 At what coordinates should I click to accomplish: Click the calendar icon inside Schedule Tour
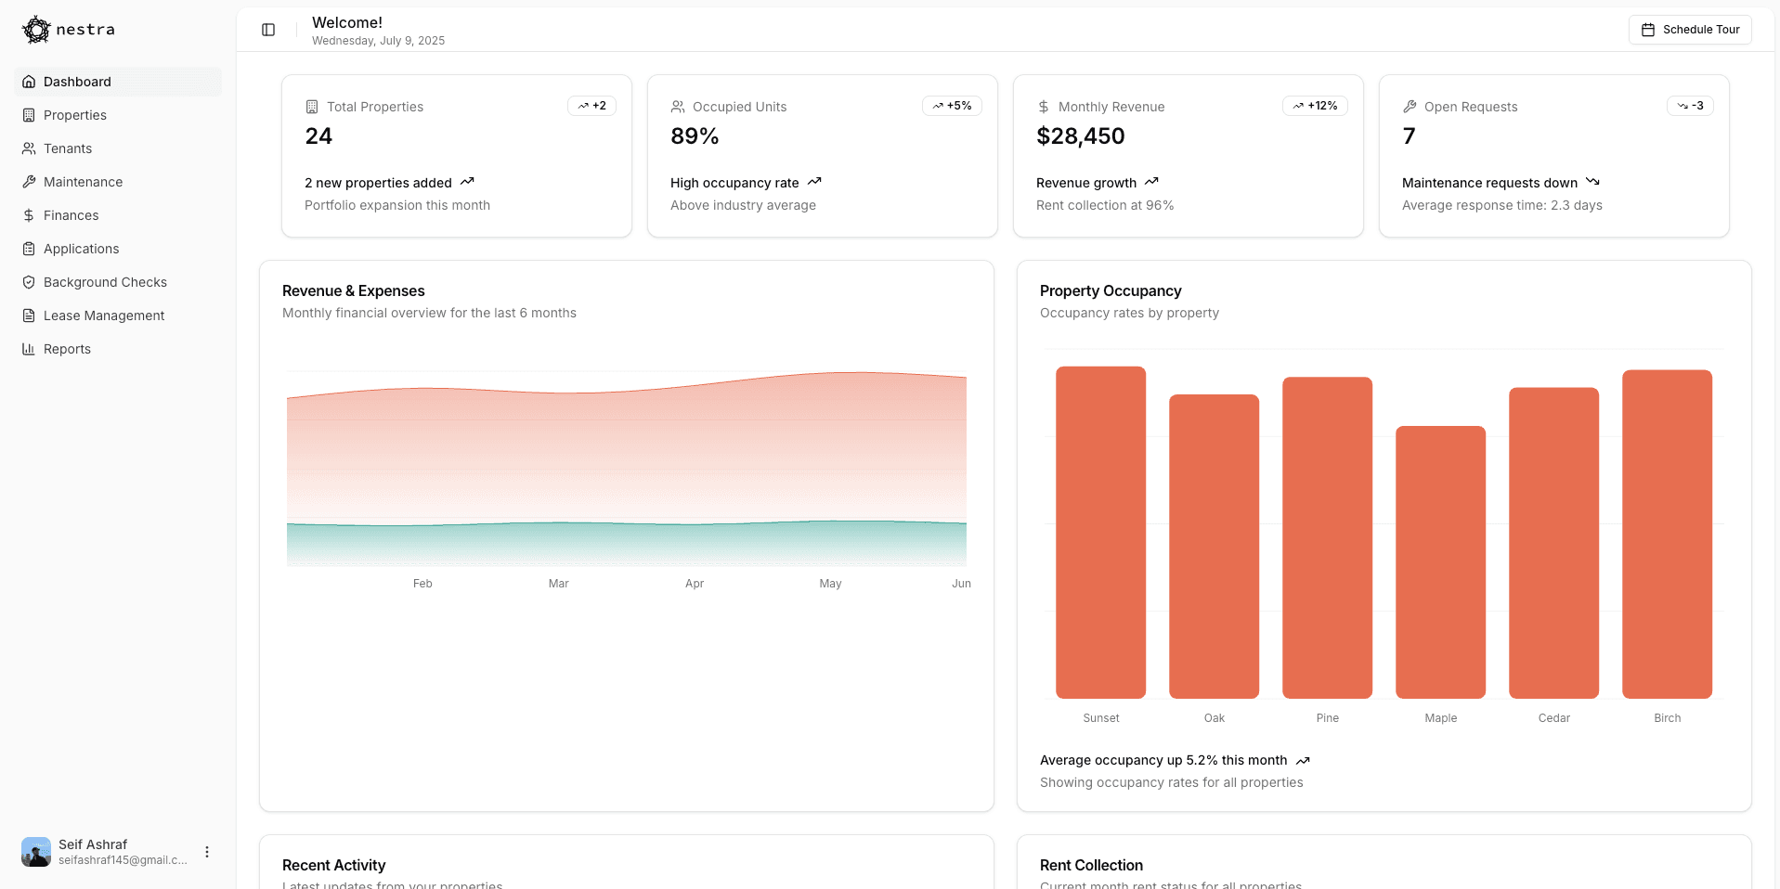pyautogui.click(x=1647, y=29)
